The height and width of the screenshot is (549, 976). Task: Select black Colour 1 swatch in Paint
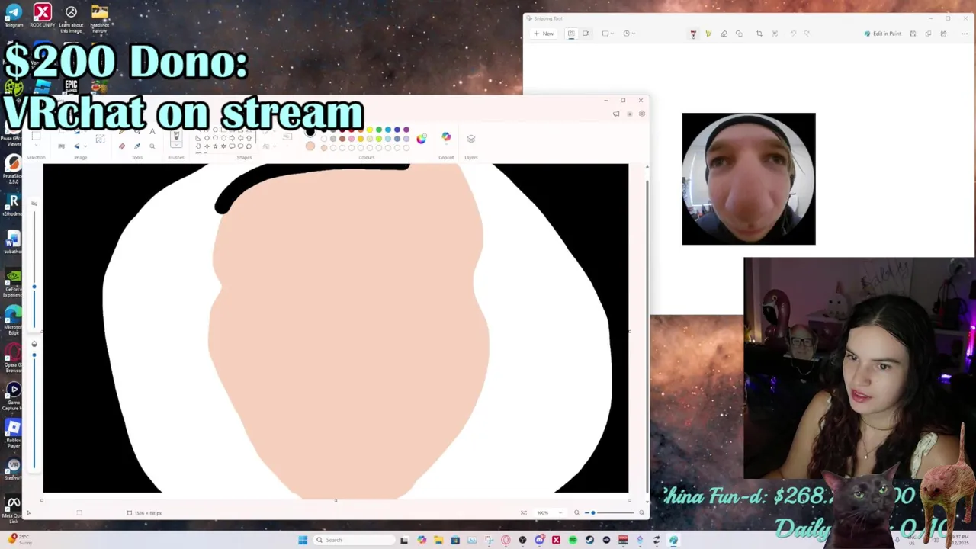310,132
